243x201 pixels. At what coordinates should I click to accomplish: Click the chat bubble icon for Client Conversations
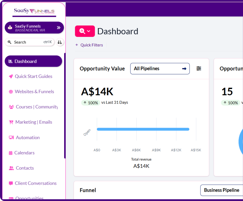11,184
